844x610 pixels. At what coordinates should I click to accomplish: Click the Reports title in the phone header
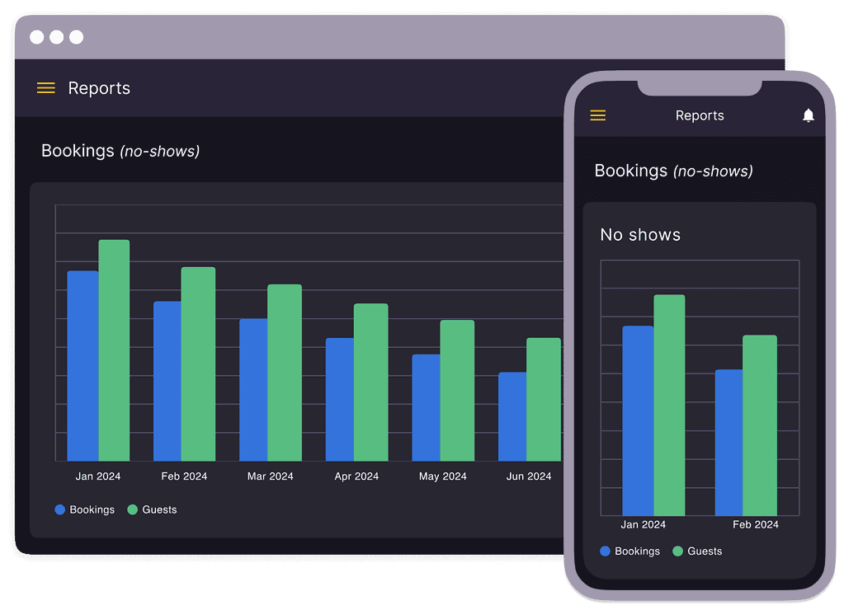coord(700,115)
